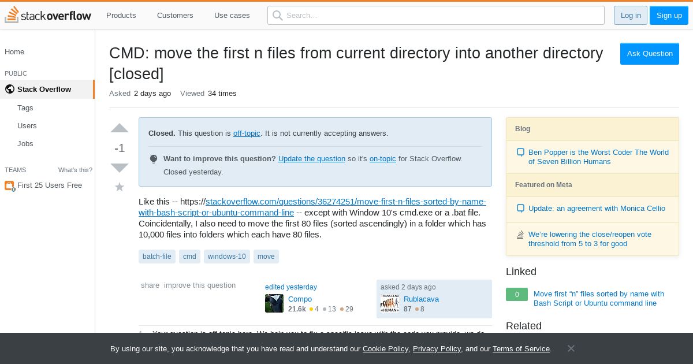Click the share link under the question

150,285
